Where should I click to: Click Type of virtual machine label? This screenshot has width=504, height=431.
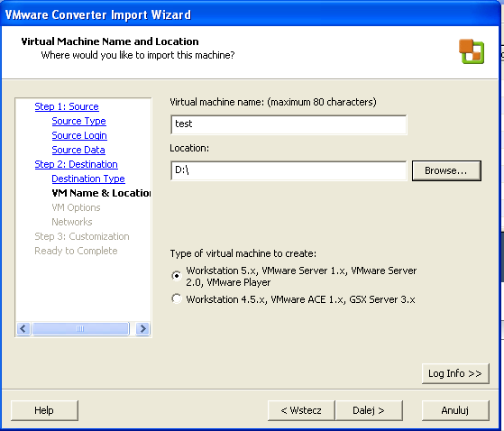(x=243, y=253)
